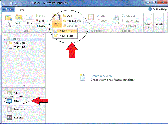Open the application menu button
This screenshot has height=124, width=168.
coord(8,9)
